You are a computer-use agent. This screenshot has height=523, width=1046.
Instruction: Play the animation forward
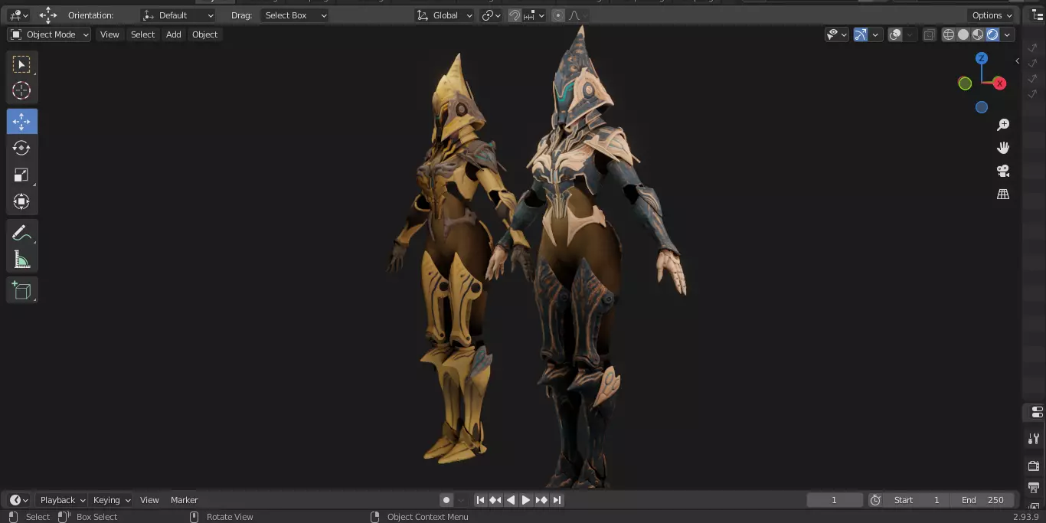click(x=526, y=500)
